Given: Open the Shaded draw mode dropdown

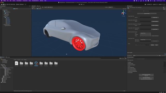Looking at the screenshot, I should pyautogui.click(x=35, y=7).
